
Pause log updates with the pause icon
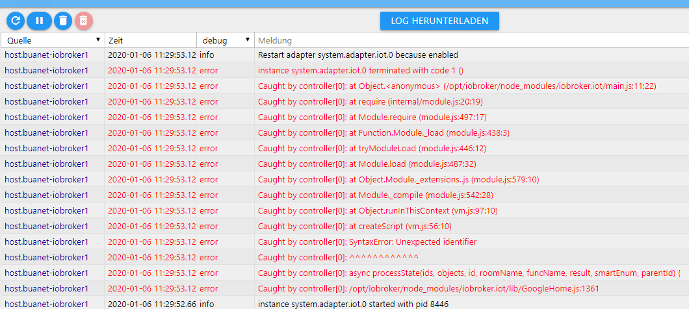pos(39,21)
